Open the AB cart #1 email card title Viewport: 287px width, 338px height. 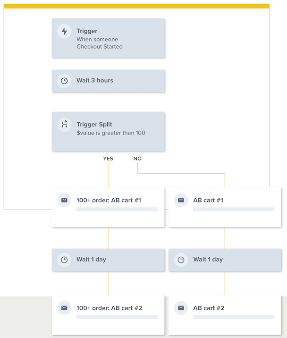(208, 200)
